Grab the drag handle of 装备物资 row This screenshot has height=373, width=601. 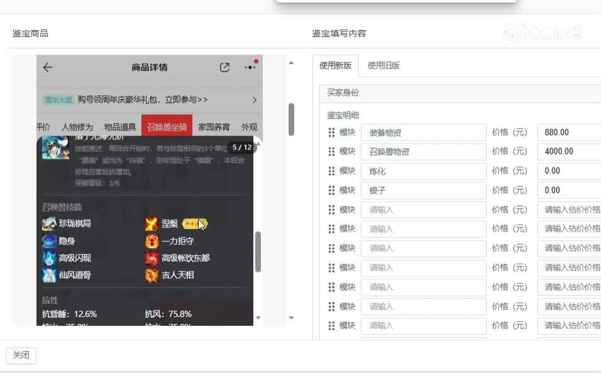331,132
